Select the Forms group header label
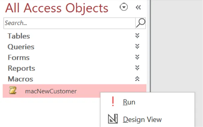Screen dimensions: 203x127 click(19, 58)
